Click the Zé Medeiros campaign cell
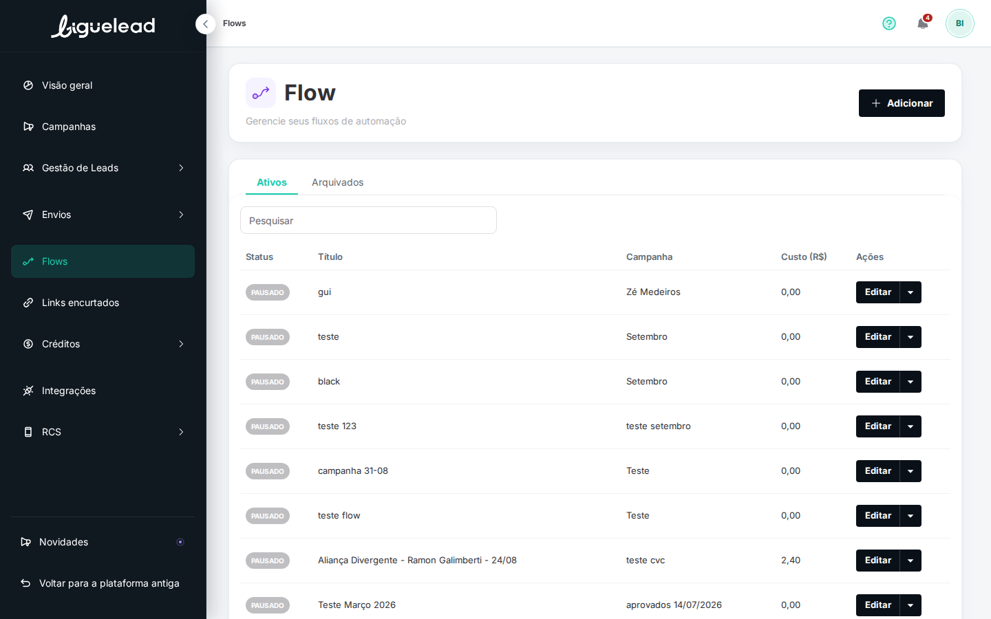Screen dimensions: 991x619 click(653, 292)
